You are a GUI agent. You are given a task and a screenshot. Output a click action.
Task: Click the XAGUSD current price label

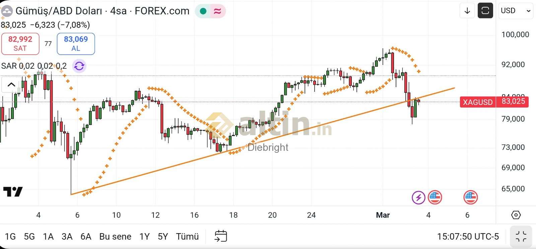(477, 102)
